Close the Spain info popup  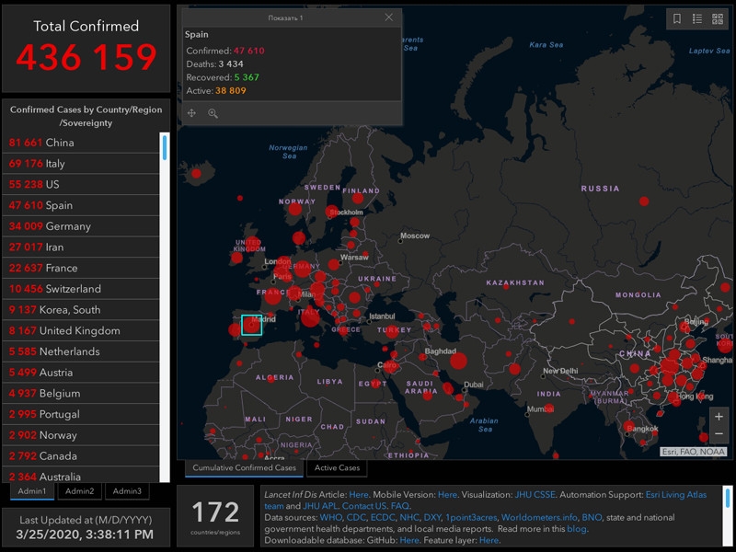389,17
